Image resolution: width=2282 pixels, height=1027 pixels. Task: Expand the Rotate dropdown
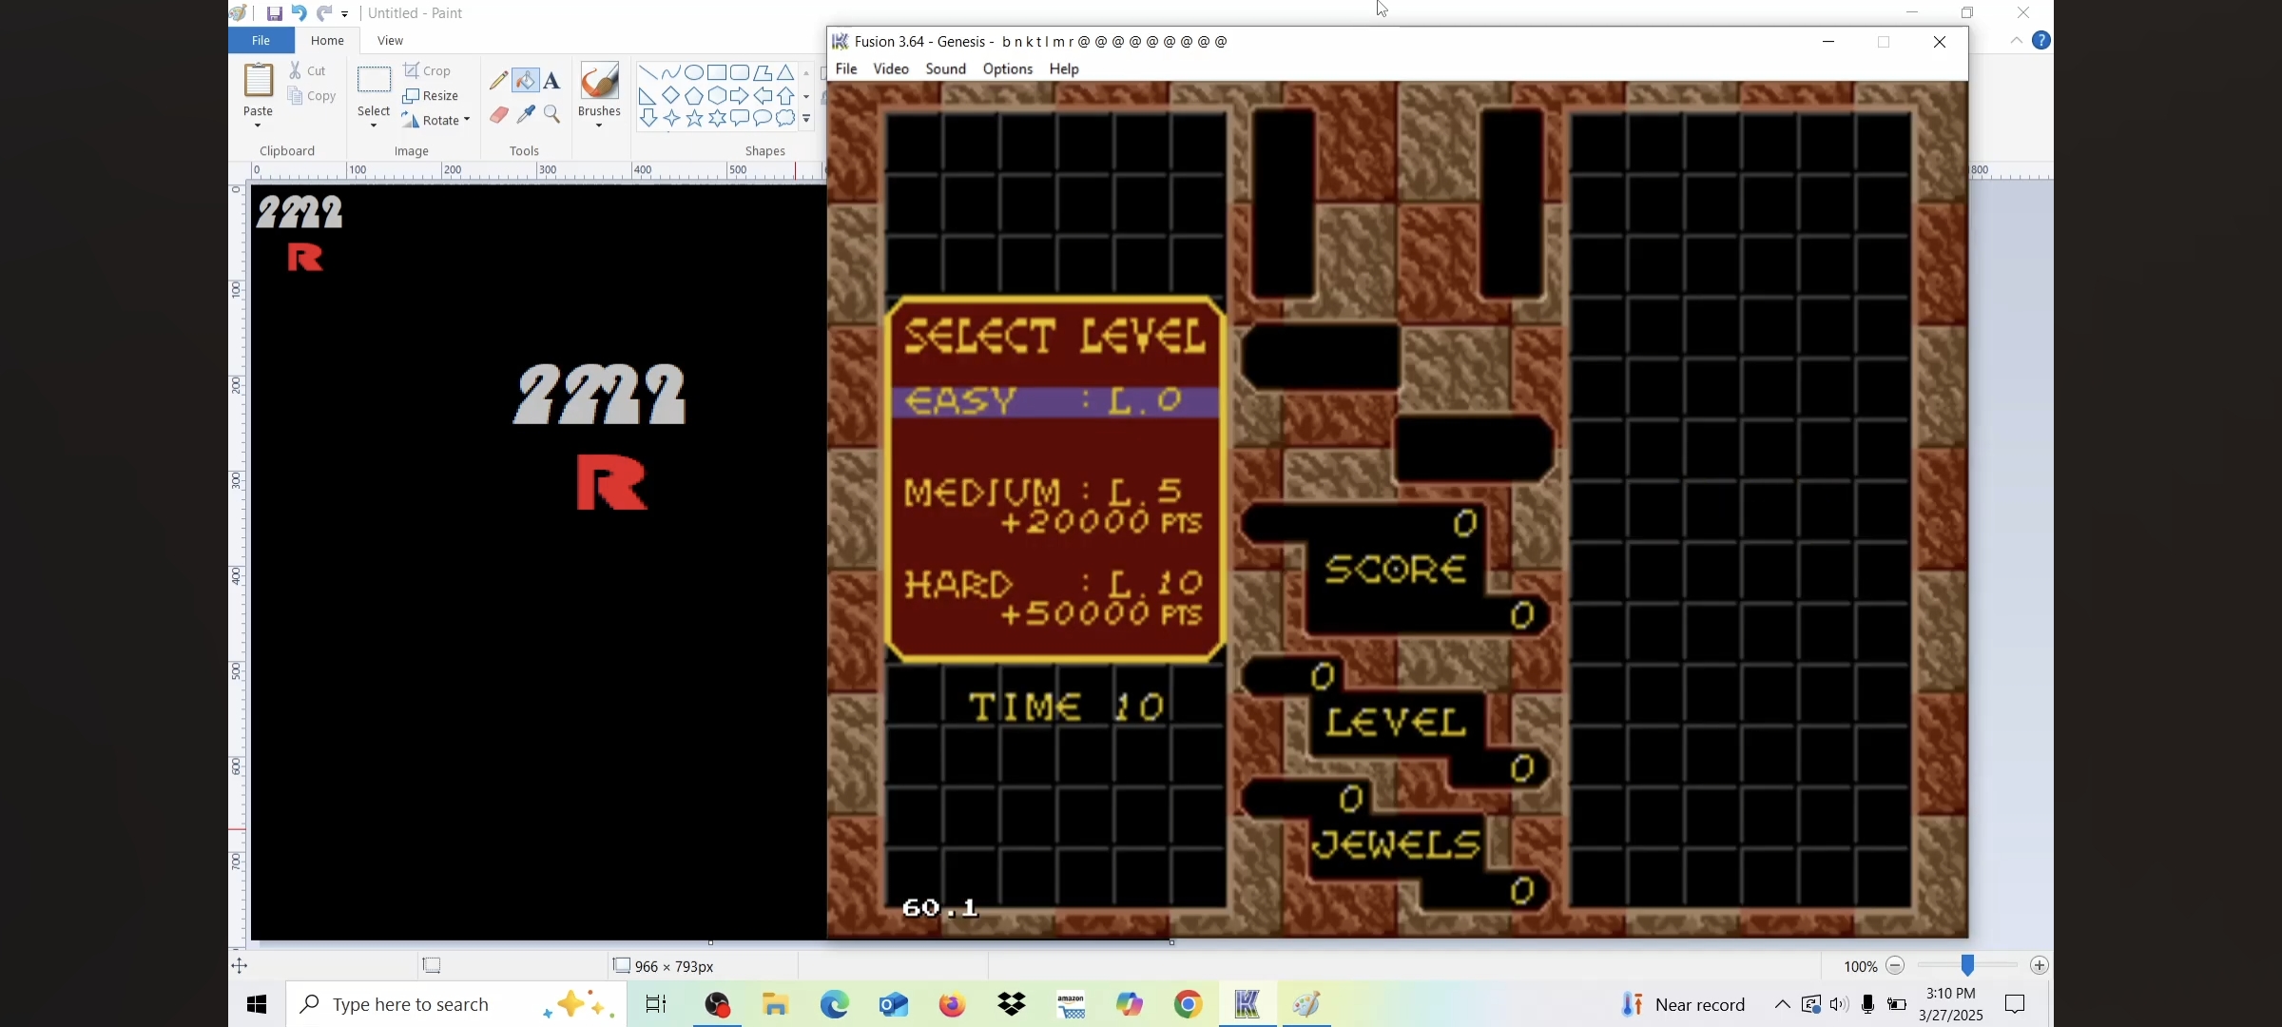(467, 120)
